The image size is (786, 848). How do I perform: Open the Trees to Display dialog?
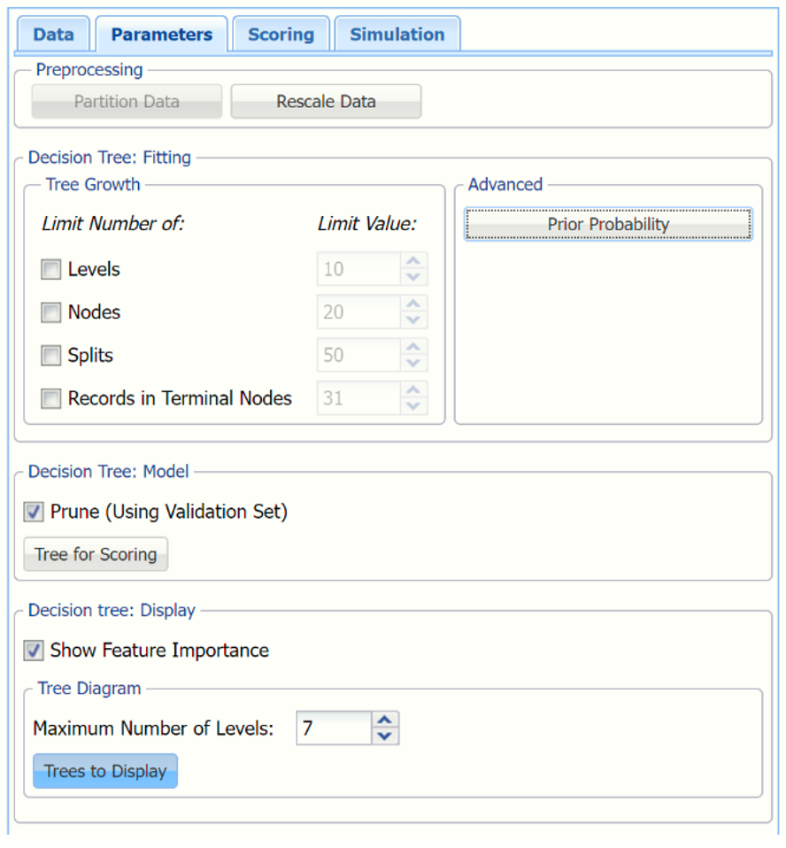pyautogui.click(x=105, y=771)
